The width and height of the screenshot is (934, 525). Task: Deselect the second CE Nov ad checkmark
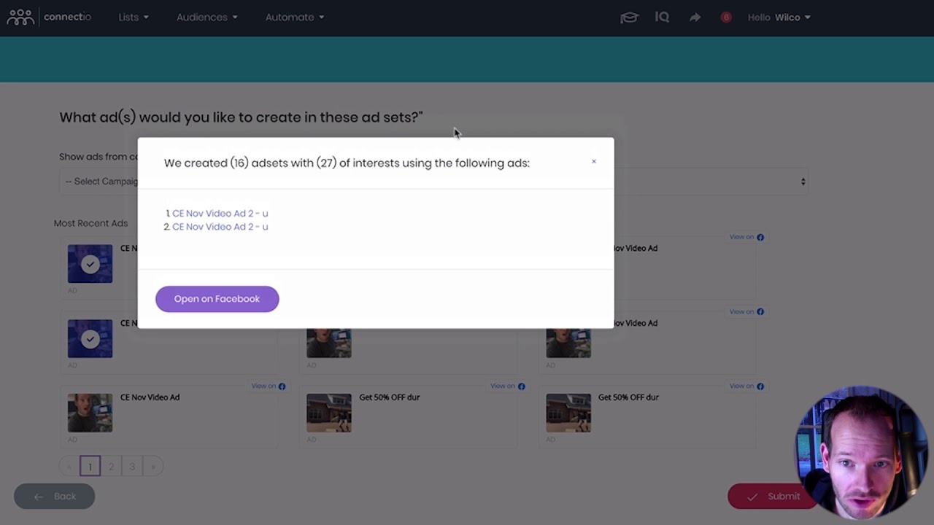90,338
